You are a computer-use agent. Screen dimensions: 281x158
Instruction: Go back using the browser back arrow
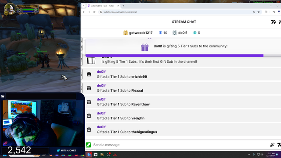(x=84, y=12)
